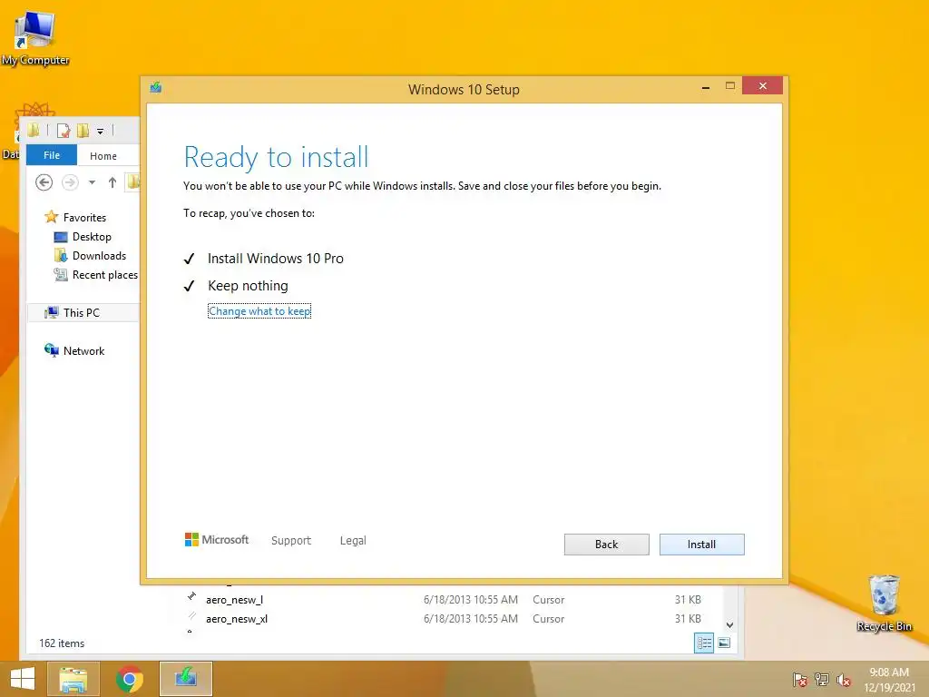929x697 pixels.
Task: Minimize the Windows 10 Setup window
Action: pos(706,87)
